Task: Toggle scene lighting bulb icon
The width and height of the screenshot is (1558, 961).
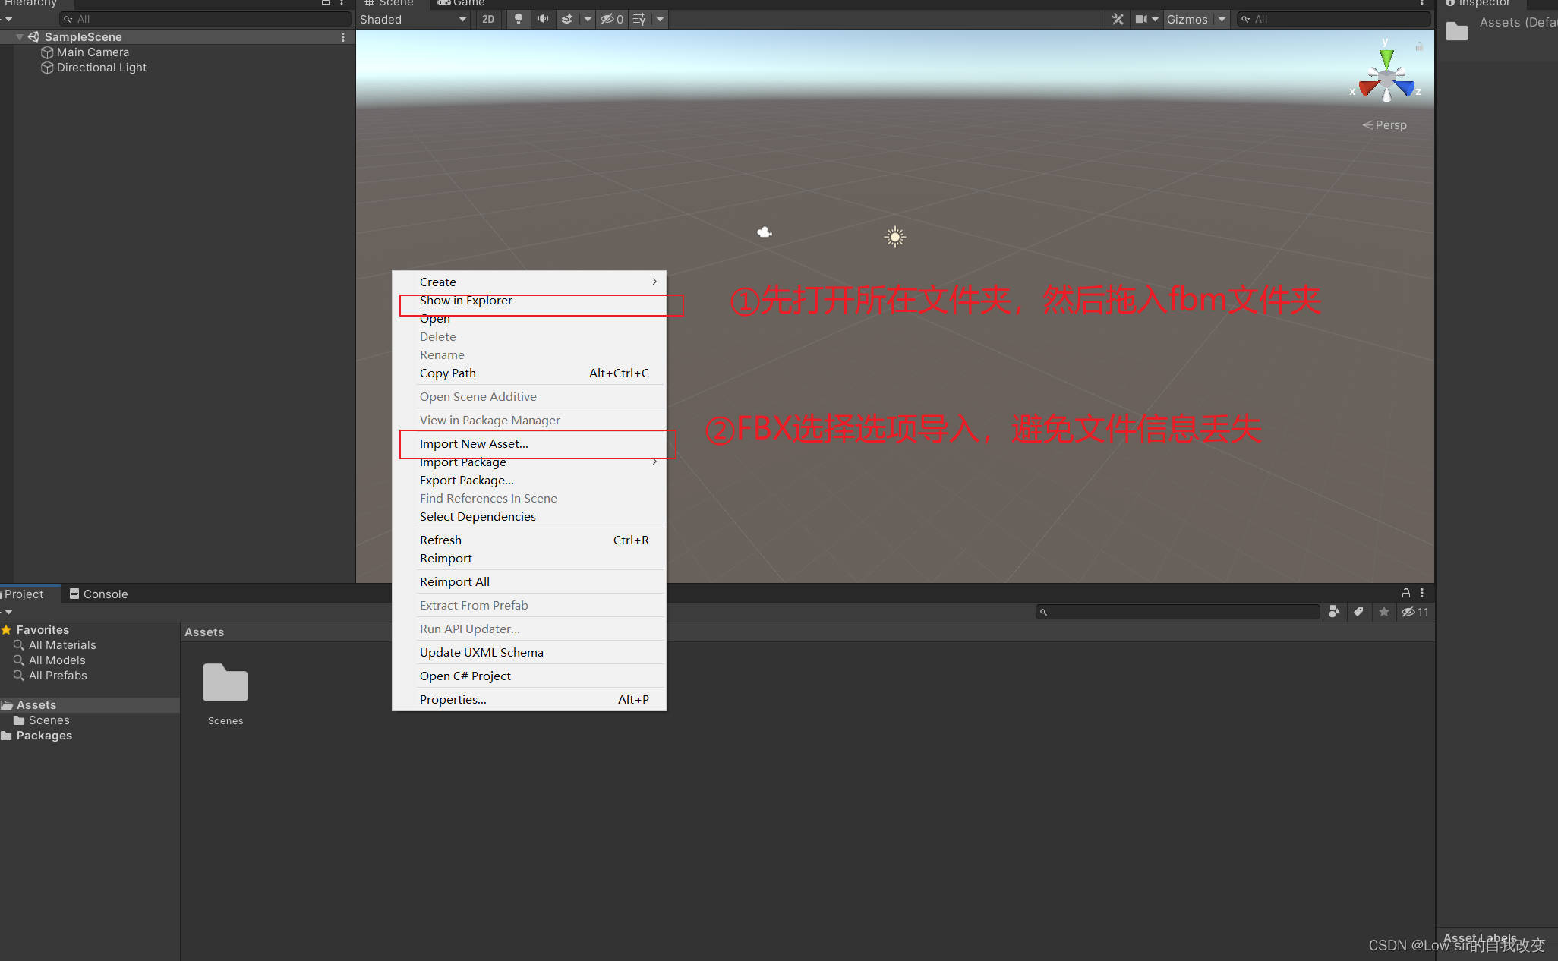Action: pyautogui.click(x=519, y=19)
